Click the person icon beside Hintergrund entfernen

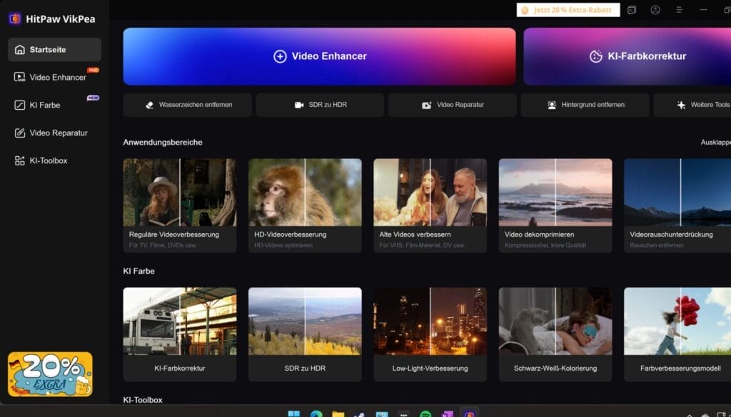tap(552, 105)
